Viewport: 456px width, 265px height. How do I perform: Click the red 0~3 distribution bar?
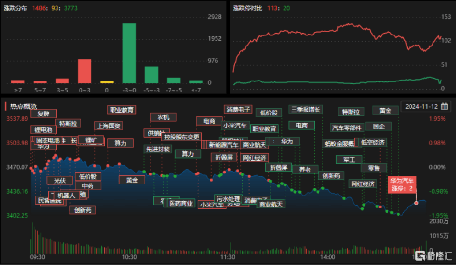(x=84, y=71)
